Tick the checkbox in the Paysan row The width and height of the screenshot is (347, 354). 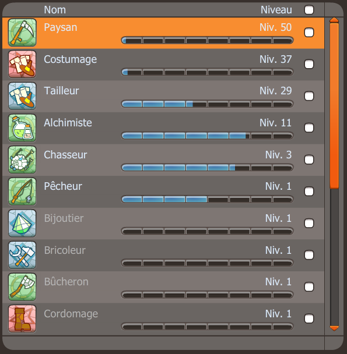[309, 32]
